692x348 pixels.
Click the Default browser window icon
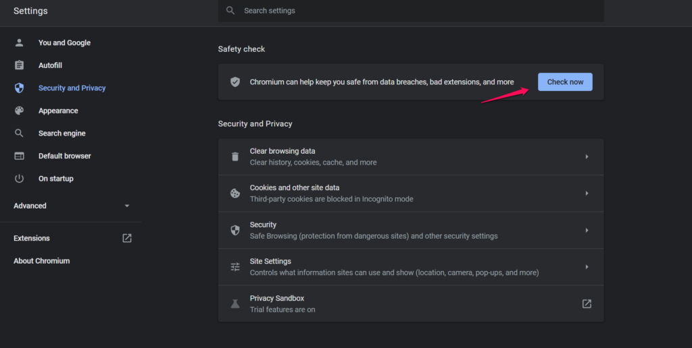pyautogui.click(x=19, y=156)
